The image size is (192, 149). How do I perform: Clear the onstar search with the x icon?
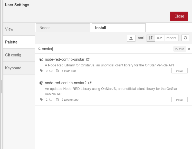click(x=189, y=49)
